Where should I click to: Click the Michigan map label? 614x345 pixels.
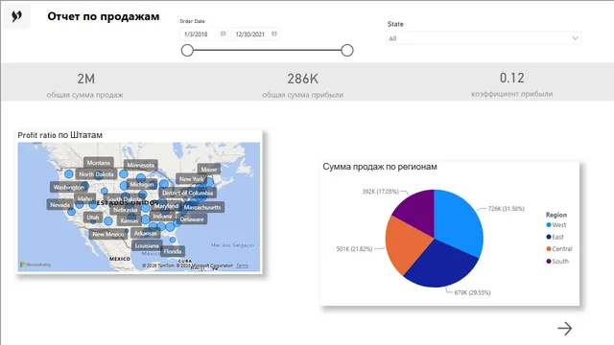point(142,184)
